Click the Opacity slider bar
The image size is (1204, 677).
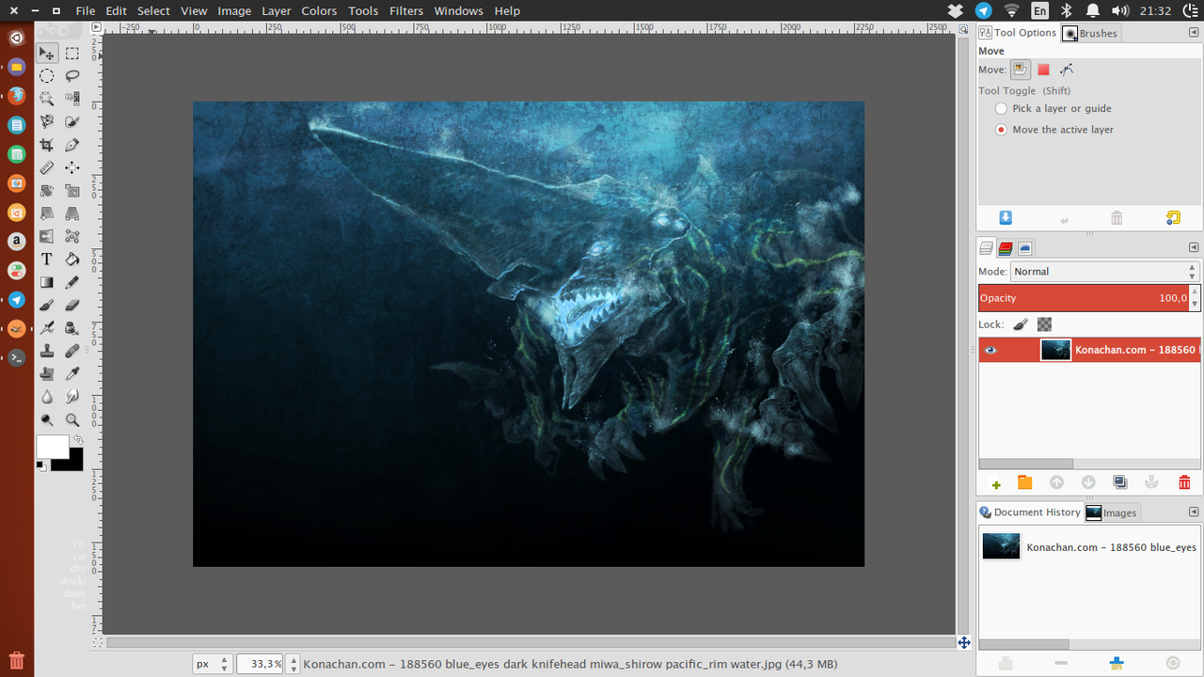[1084, 298]
